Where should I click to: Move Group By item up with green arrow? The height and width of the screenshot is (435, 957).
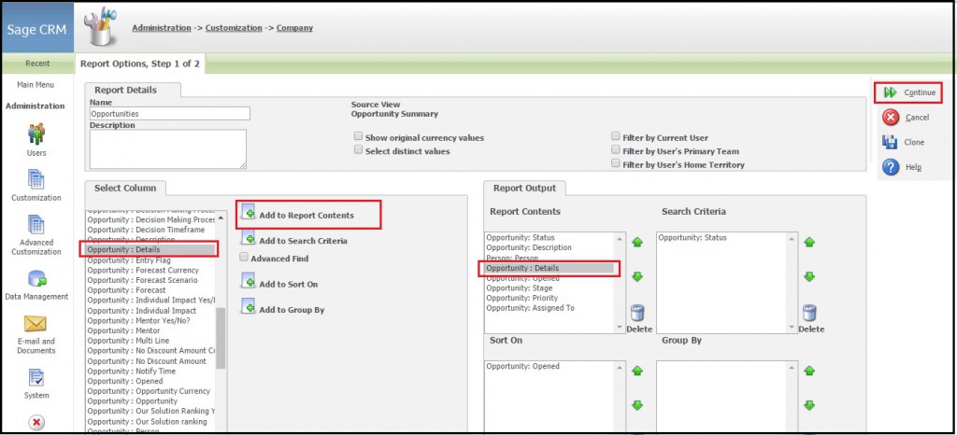click(x=809, y=371)
